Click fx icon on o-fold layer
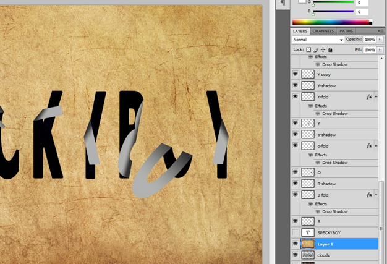The height and width of the screenshot is (264, 387). tap(369, 146)
